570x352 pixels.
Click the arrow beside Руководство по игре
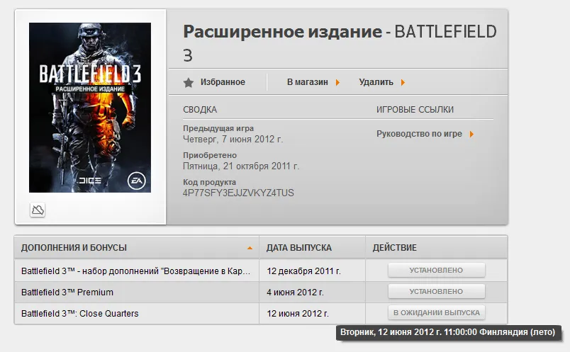(471, 134)
